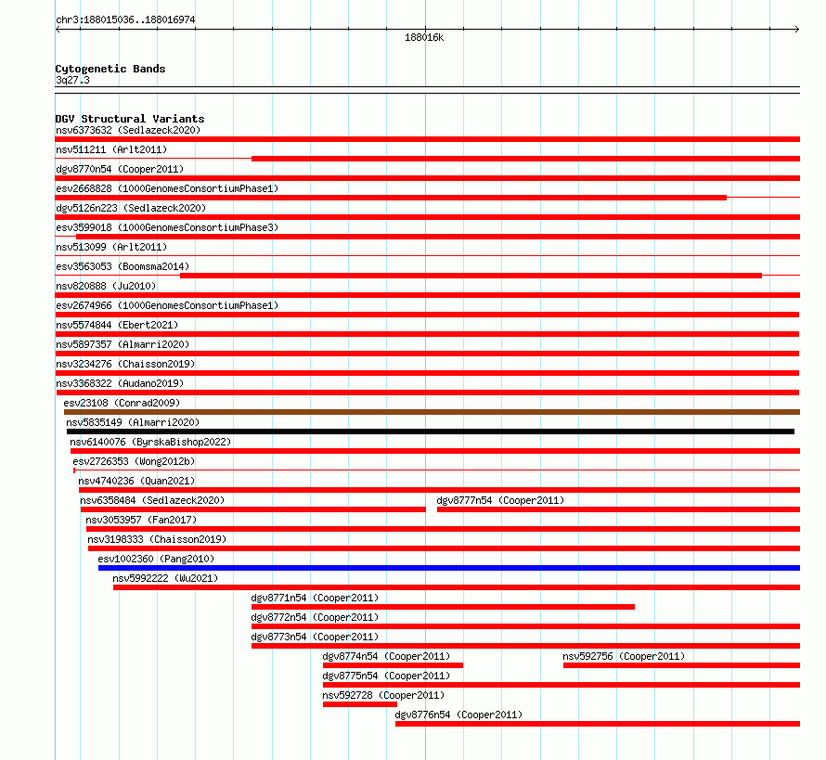Select esv2674966 (1000GenomesConsortiumPhase1) label

(x=167, y=305)
